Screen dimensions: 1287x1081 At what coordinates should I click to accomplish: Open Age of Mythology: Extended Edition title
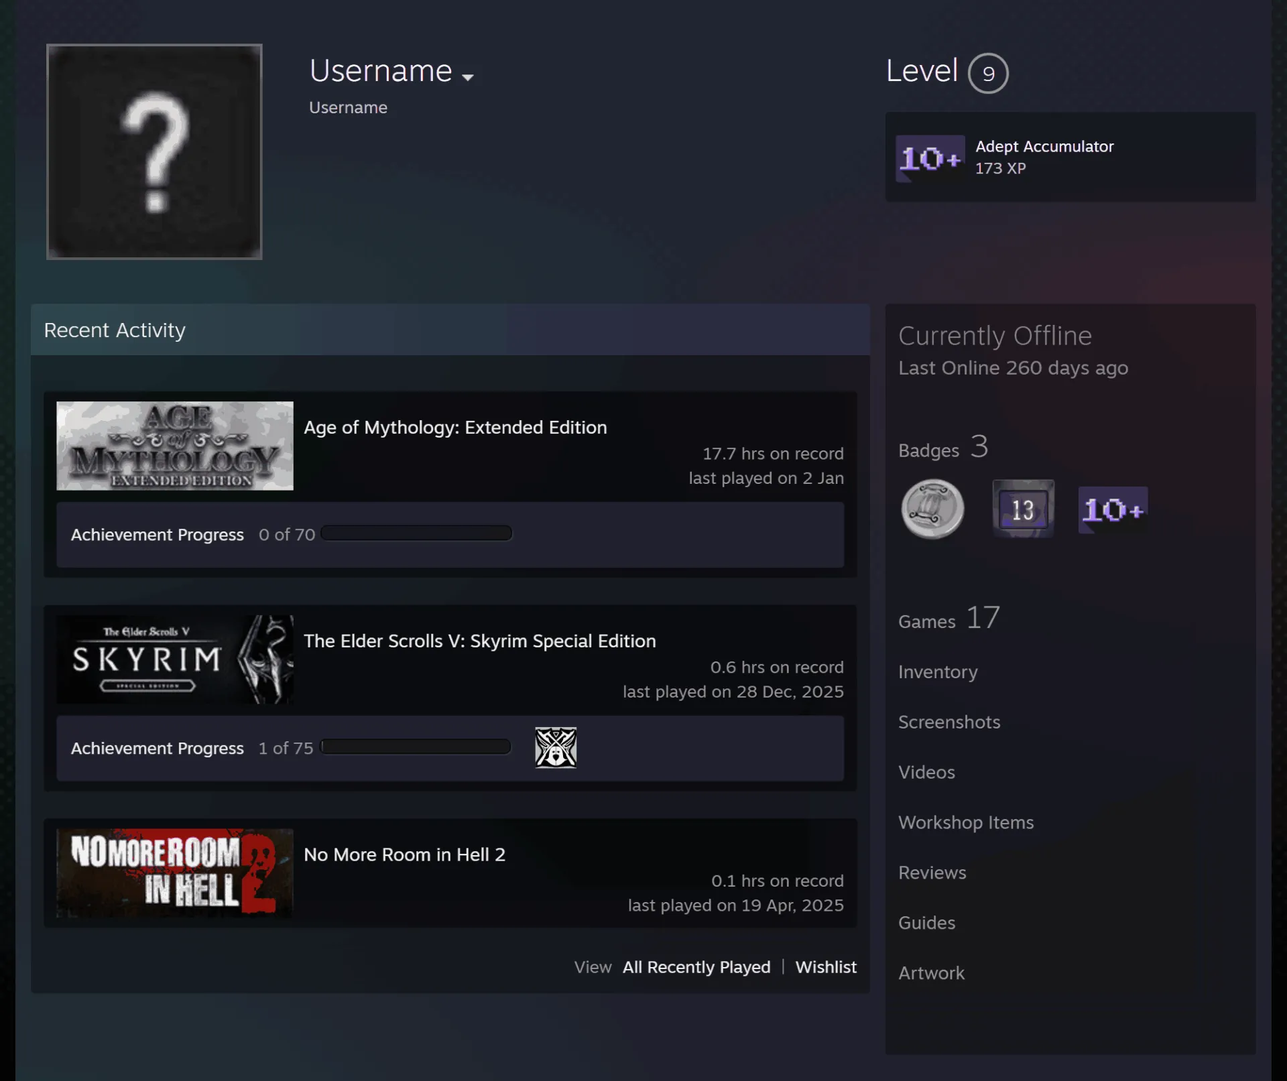(455, 427)
